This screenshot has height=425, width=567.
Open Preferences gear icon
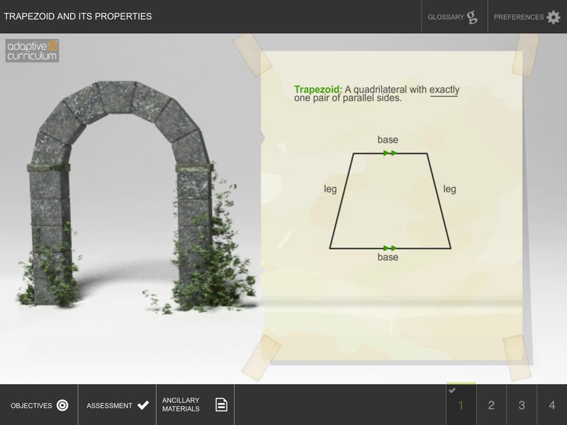[x=553, y=17]
